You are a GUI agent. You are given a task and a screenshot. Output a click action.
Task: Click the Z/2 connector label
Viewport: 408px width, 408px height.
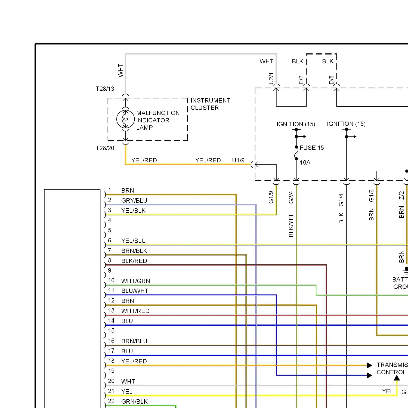click(x=401, y=195)
